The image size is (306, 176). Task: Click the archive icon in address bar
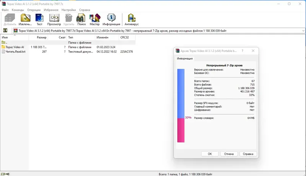coord(16,31)
